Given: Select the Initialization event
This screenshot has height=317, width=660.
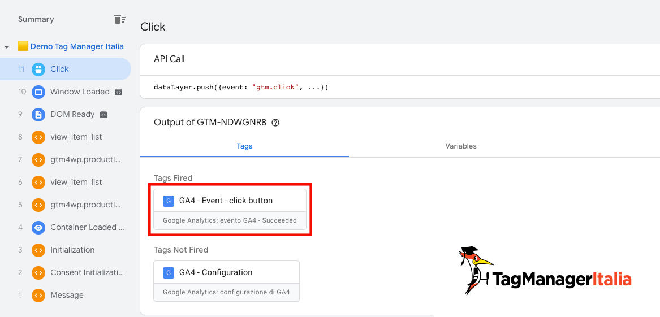Looking at the screenshot, I should tap(72, 250).
